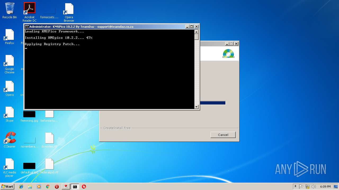Click the installer progress bar
This screenshot has height=190, width=339.
click(x=213, y=103)
